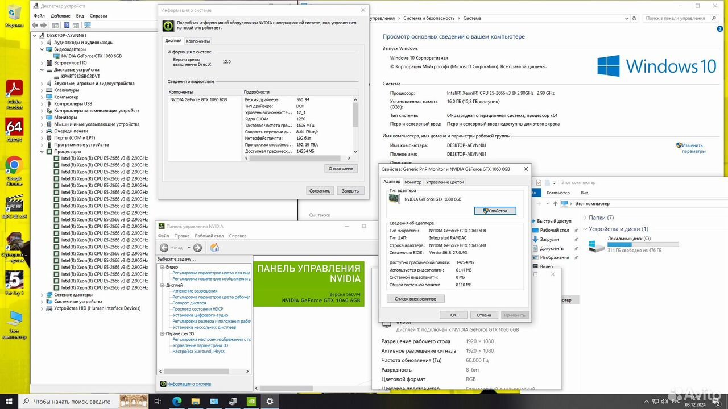Click OK in the adapter properties dialog

[x=453, y=315]
